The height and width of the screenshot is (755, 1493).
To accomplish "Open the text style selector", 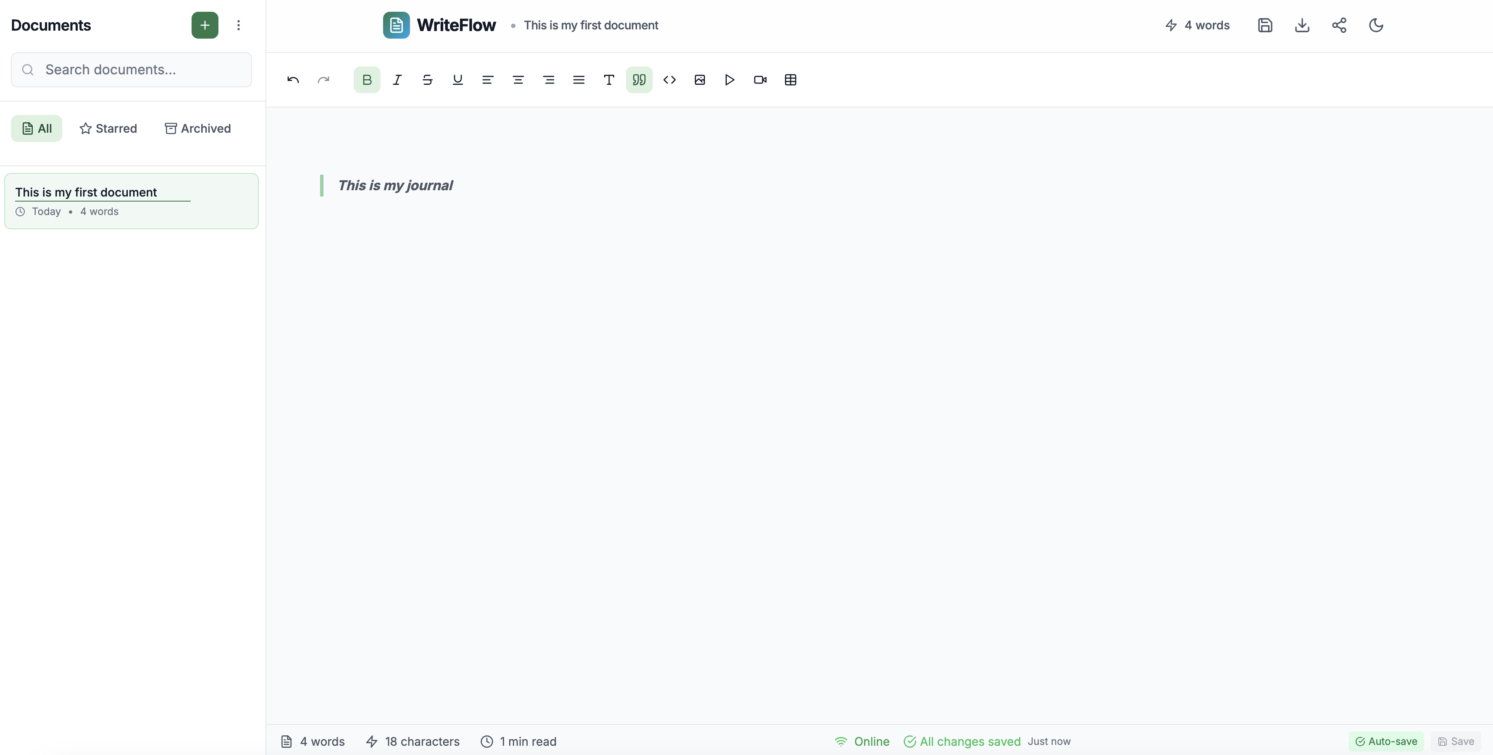I will (x=609, y=79).
